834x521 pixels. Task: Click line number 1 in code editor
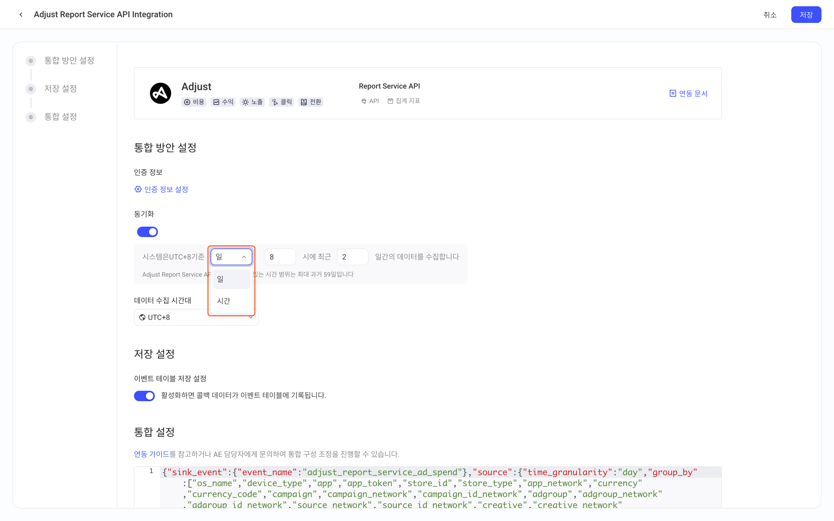tap(151, 471)
